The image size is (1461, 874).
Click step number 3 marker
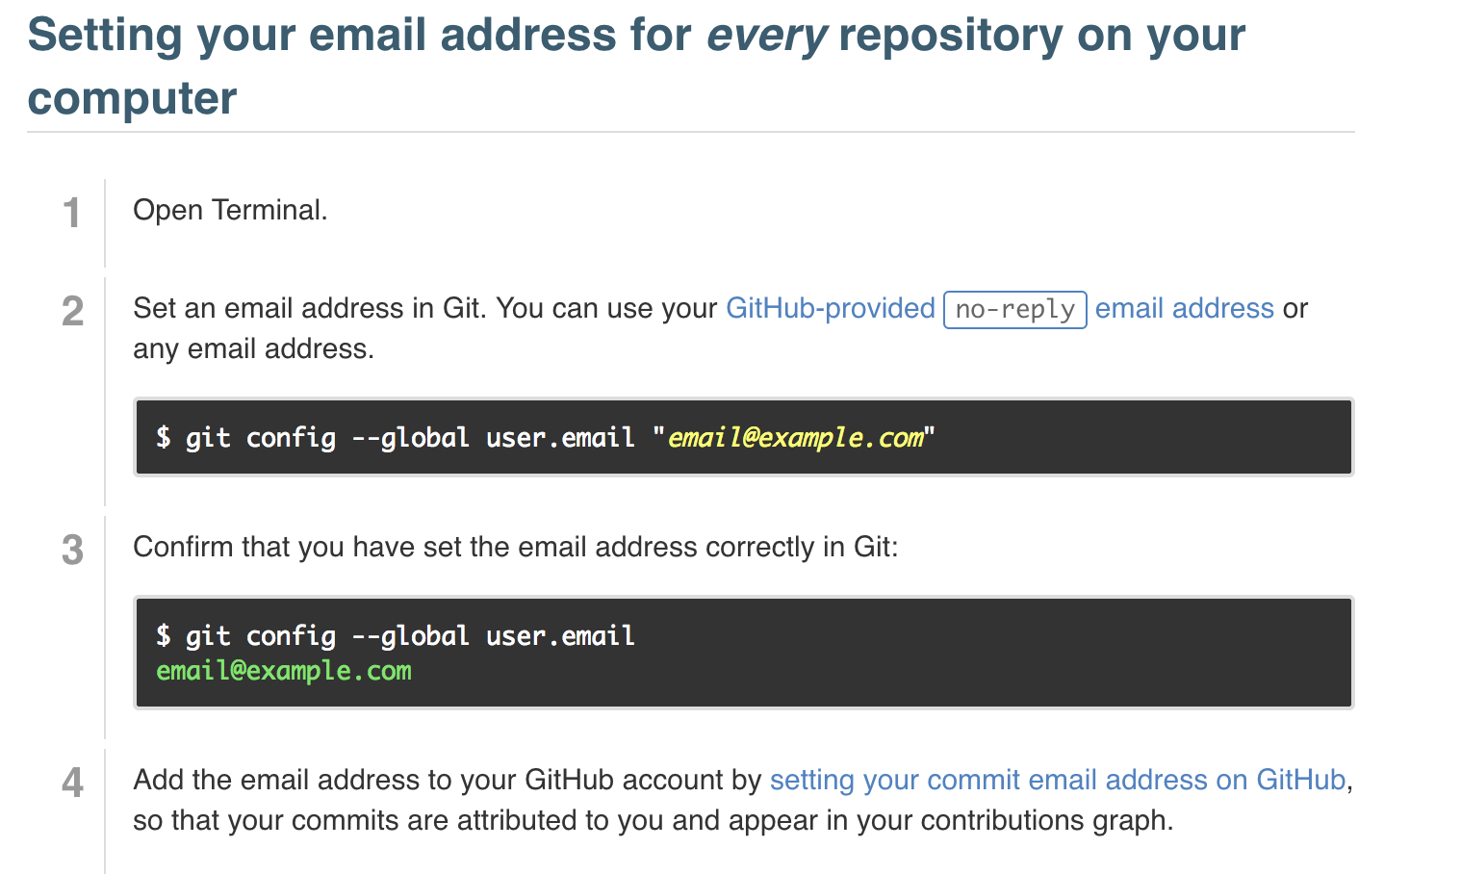(72, 550)
